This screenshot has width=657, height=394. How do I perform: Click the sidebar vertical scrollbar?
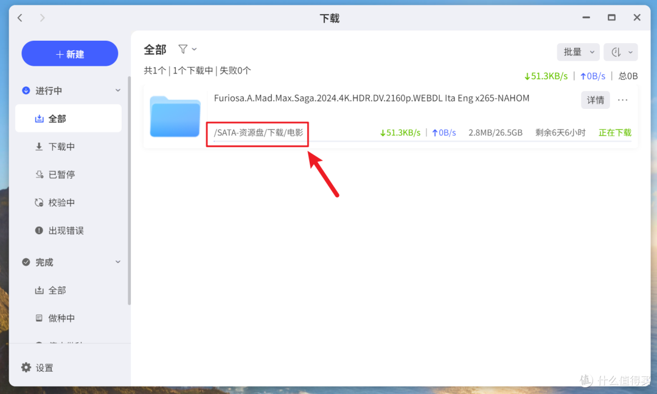click(x=129, y=190)
